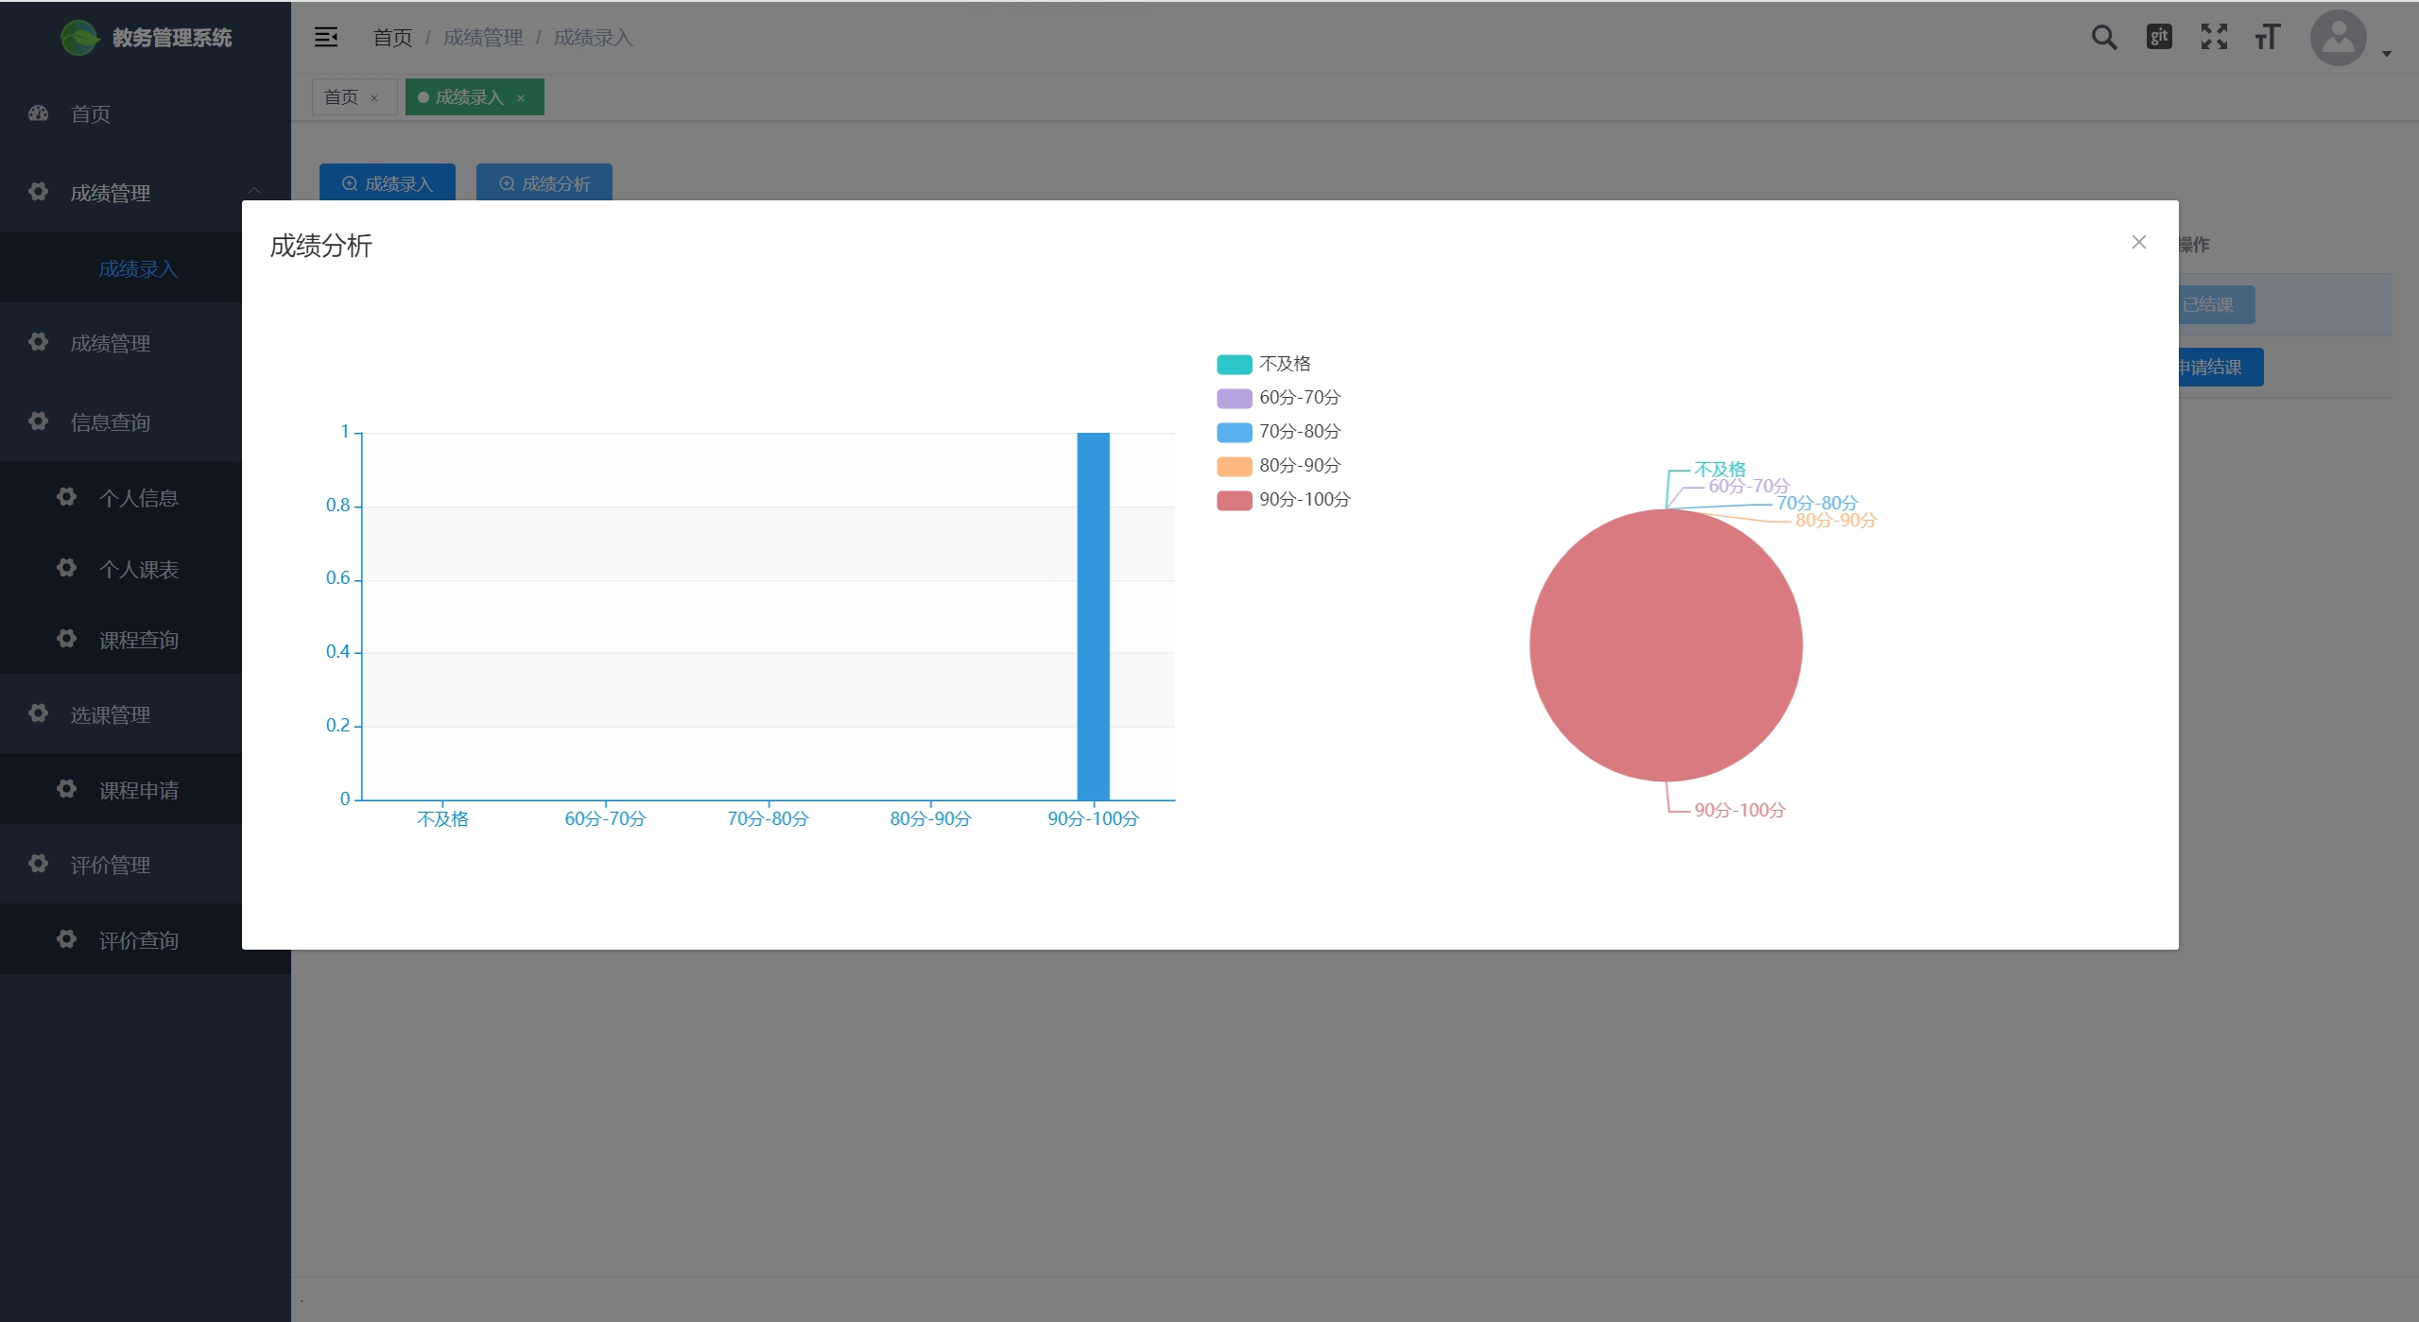Click the user avatar icon
Screen dimensions: 2419x1322
(x=2337, y=38)
